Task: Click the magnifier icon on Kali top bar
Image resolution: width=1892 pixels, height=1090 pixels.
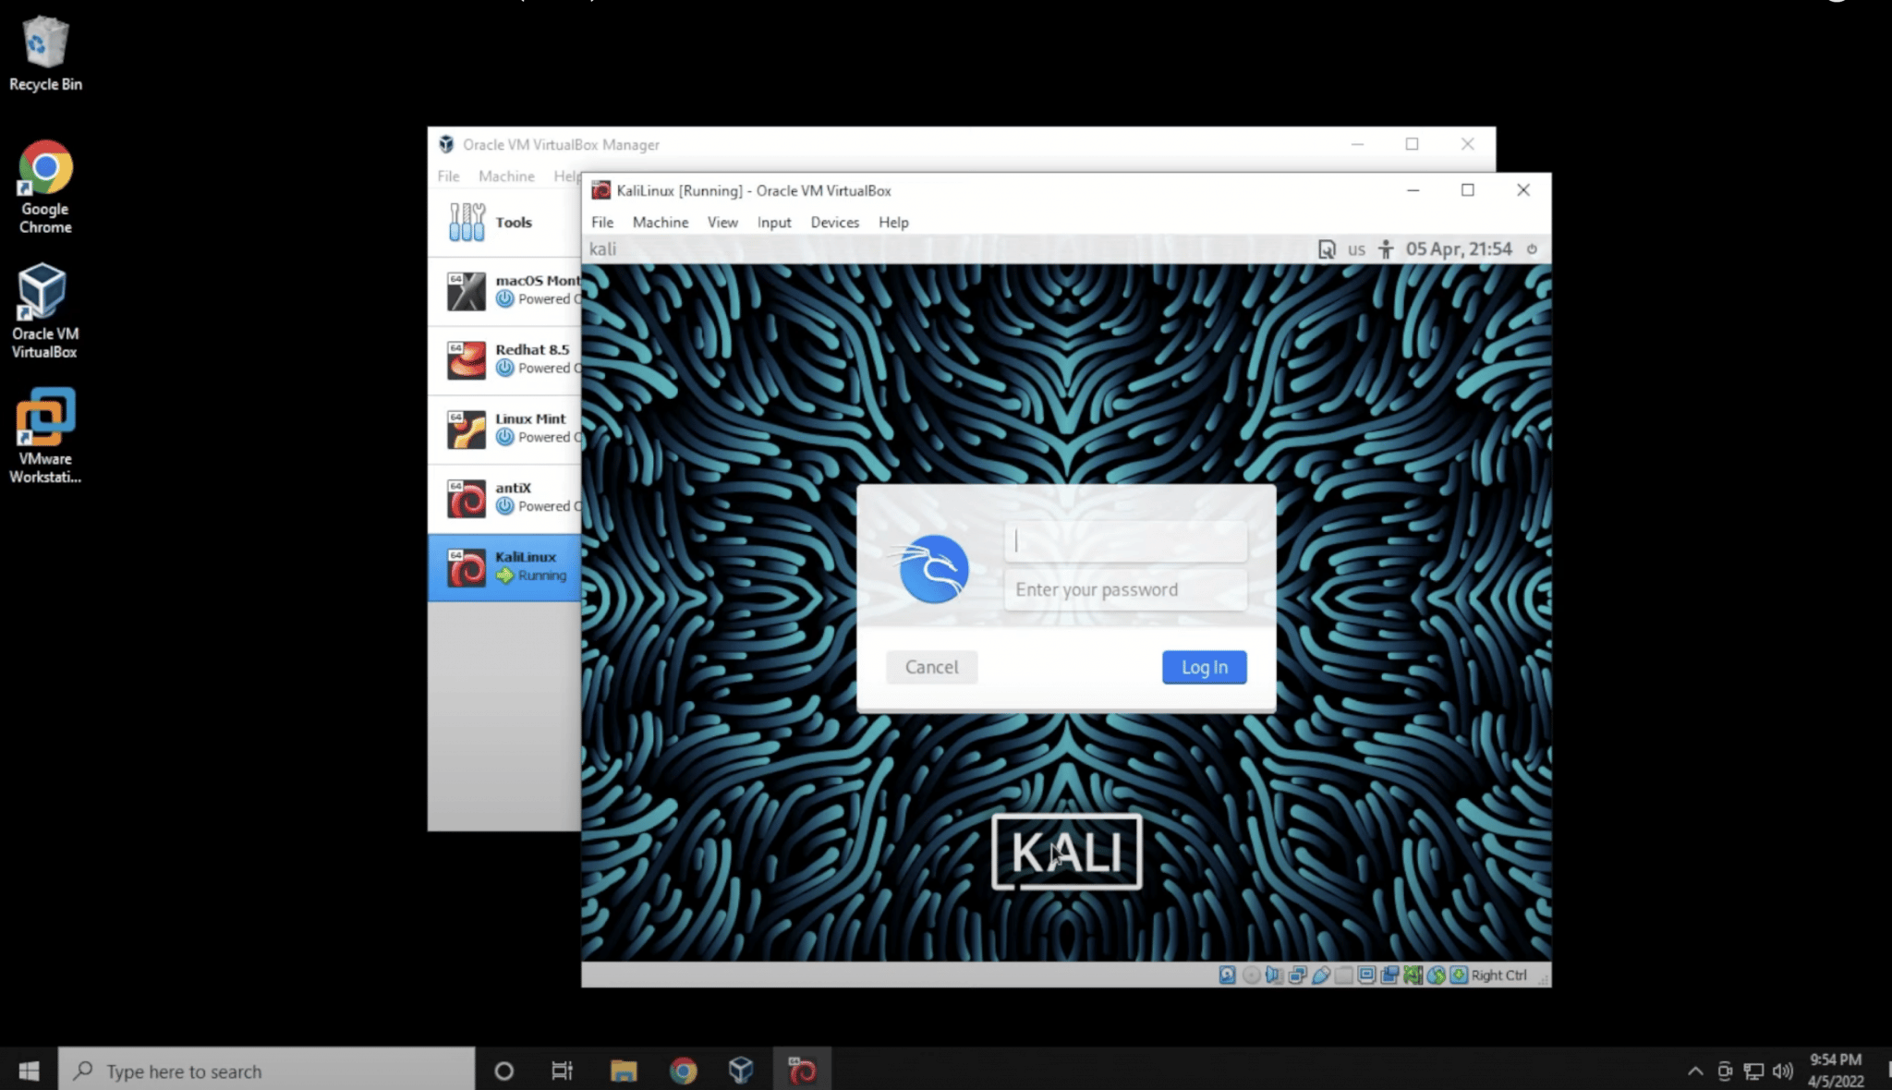Action: (1328, 248)
